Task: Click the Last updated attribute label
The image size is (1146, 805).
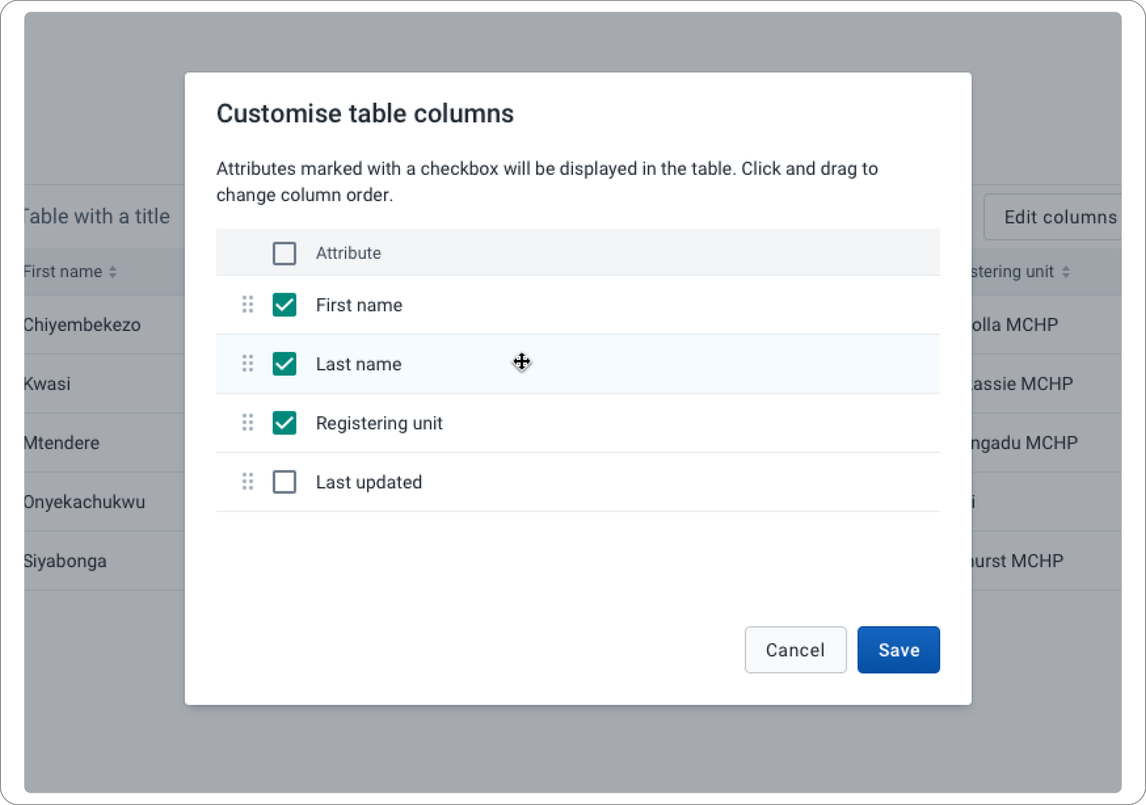Action: pyautogui.click(x=369, y=482)
